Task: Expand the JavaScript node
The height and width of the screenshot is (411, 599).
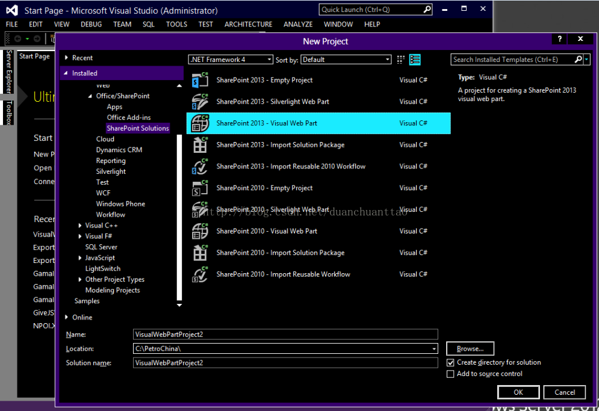Action: [x=80, y=258]
